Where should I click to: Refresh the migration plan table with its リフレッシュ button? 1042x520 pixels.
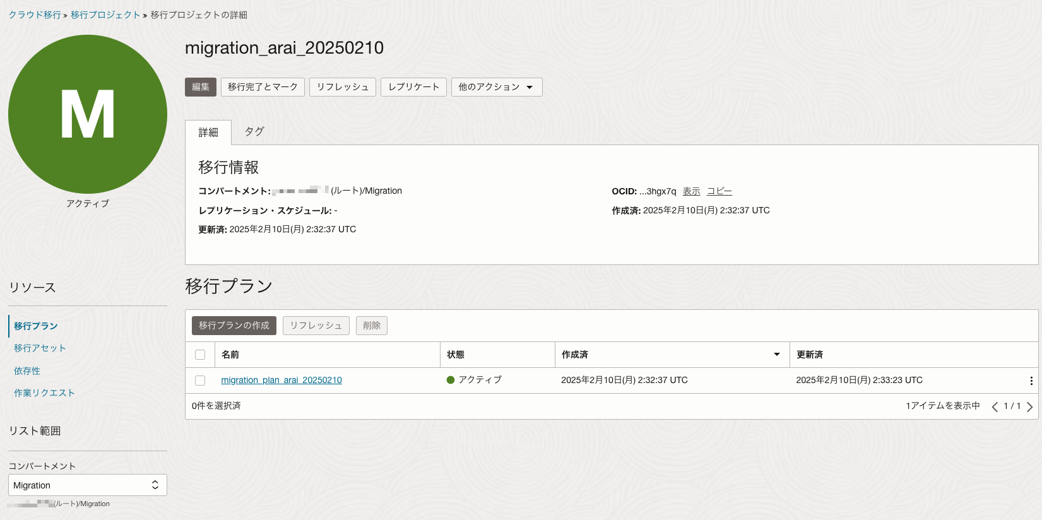coord(316,326)
